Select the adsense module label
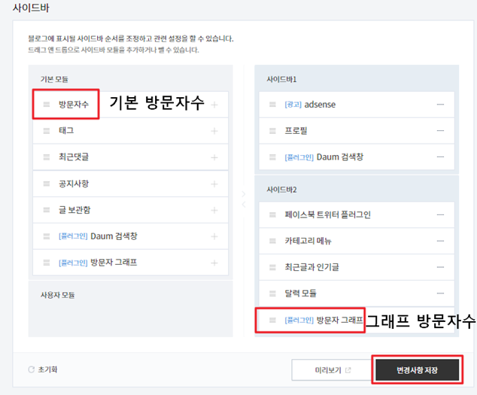The width and height of the screenshot is (477, 395). pos(310,105)
